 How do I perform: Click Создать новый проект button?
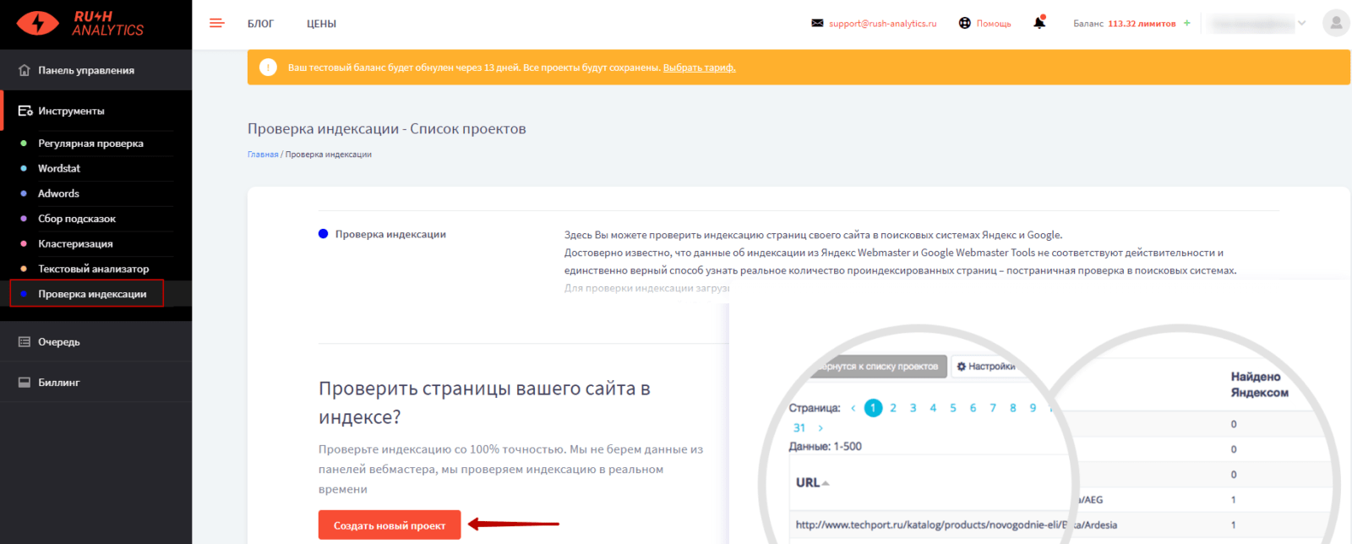(390, 525)
